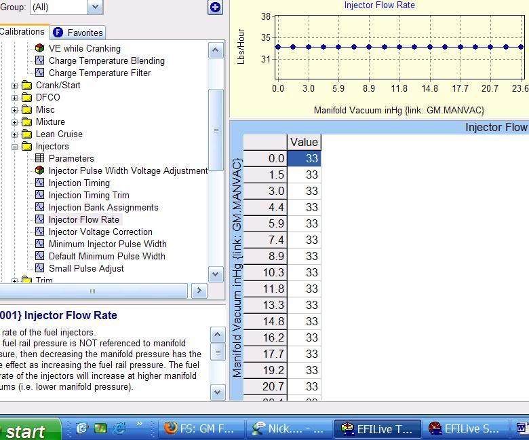The image size is (529, 440).
Task: Click the blue plus icon near Group
Action: [215, 7]
